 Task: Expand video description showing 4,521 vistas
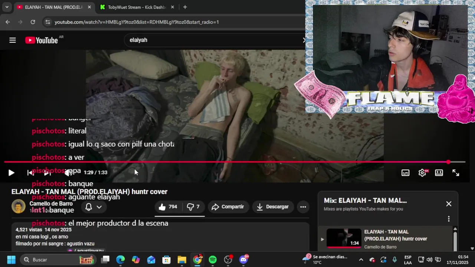point(160,236)
